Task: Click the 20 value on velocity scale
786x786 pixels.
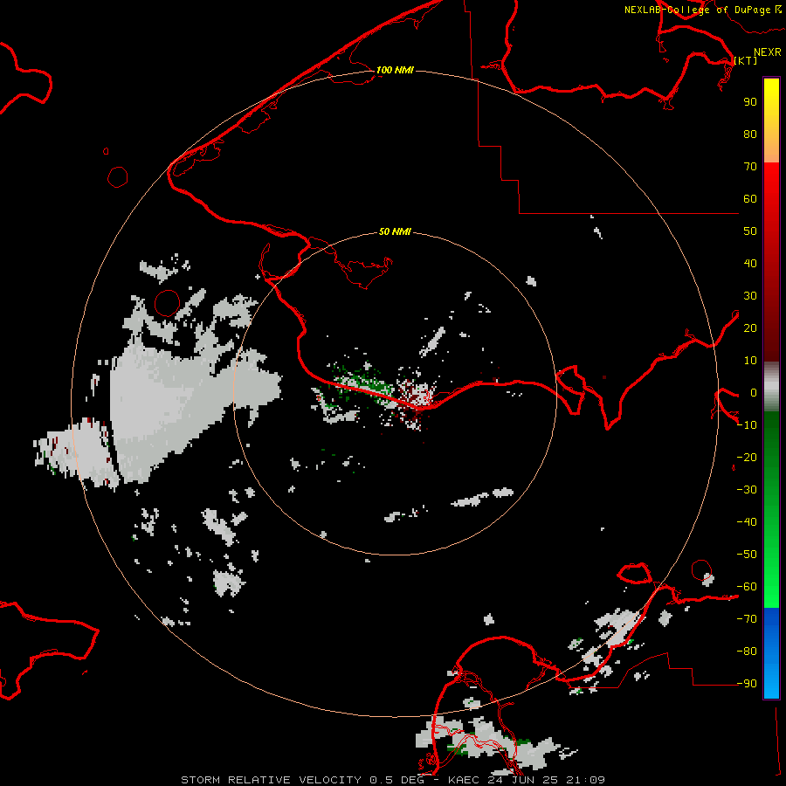Action: tap(750, 327)
